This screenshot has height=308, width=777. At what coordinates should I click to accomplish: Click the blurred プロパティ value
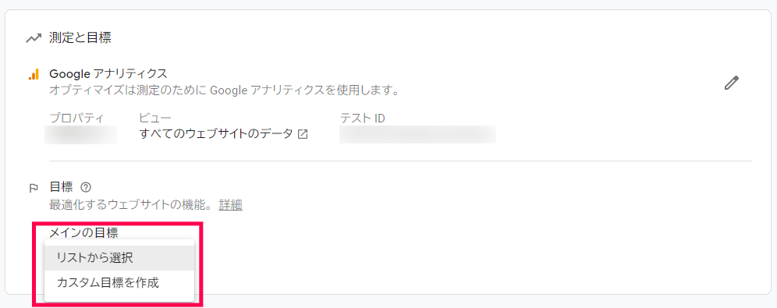coord(81,135)
